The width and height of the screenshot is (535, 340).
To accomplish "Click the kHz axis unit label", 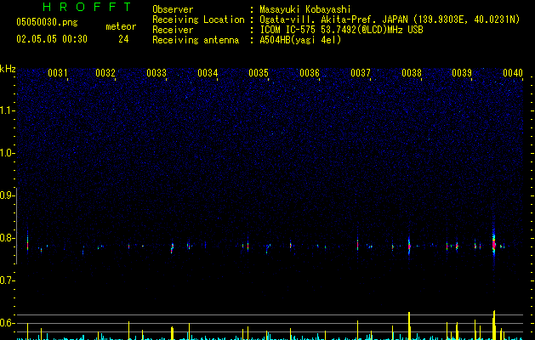I will tap(8, 69).
